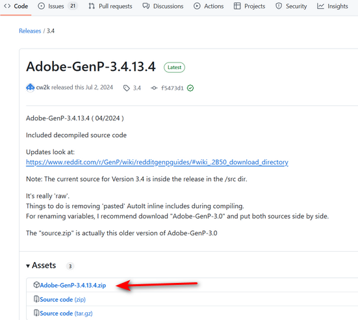Collapse the Assets section triangle
Viewport: 358px width, 320px height.
coord(28,266)
